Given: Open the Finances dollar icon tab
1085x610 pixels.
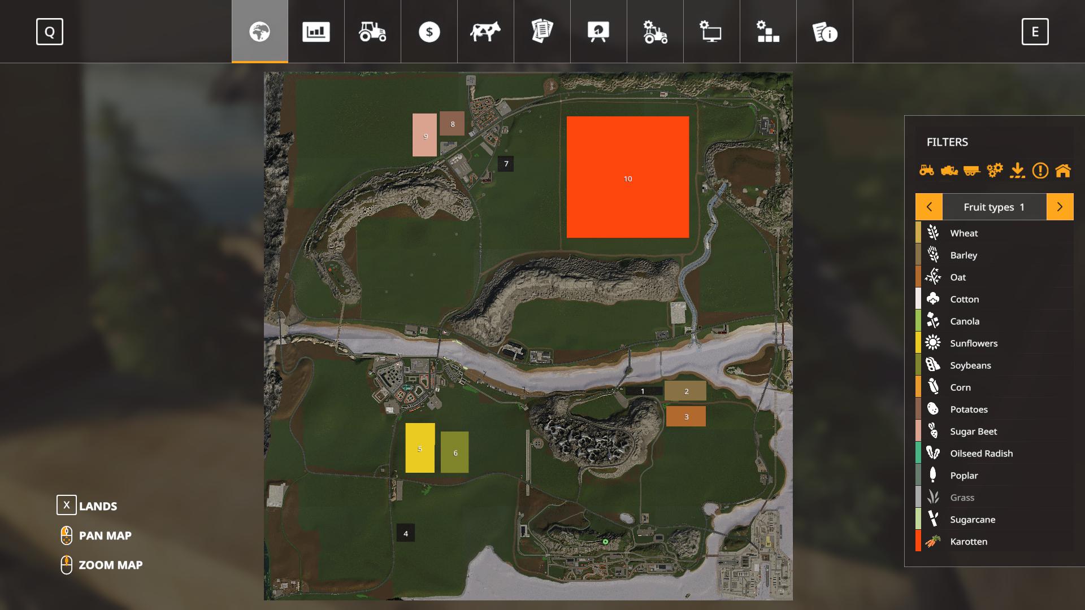Looking at the screenshot, I should click(x=429, y=32).
